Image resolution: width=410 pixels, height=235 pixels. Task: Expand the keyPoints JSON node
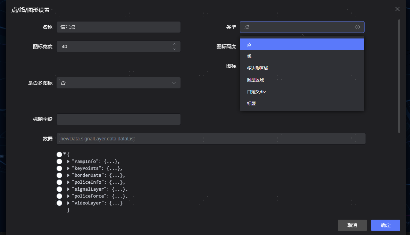tap(68, 168)
